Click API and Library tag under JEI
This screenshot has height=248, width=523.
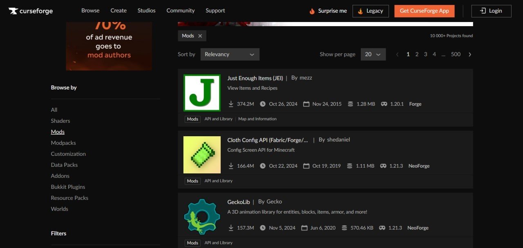tap(218, 119)
